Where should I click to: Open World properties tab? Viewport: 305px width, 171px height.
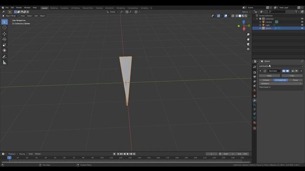click(x=254, y=90)
